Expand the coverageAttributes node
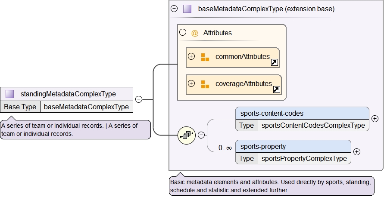Image resolution: width=384 pixels, height=197 pixels. [191, 83]
